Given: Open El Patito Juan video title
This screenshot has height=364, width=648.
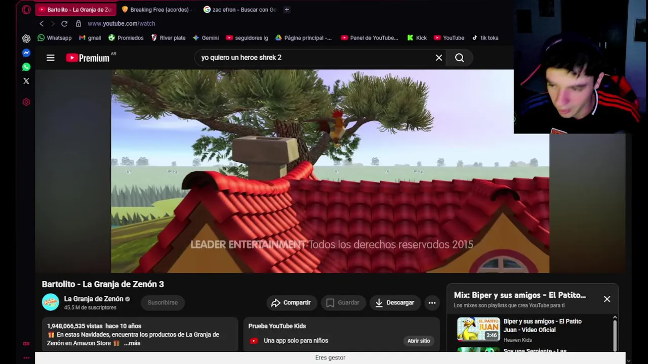Looking at the screenshot, I should [542, 326].
